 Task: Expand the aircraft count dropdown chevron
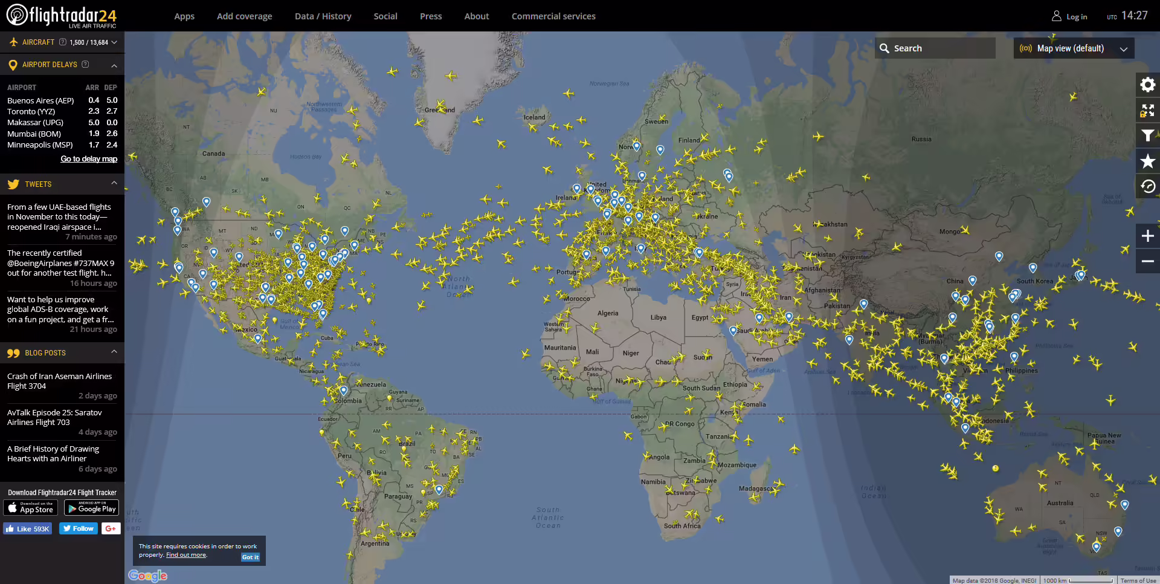(114, 42)
